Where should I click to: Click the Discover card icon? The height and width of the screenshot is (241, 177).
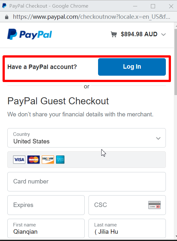48,160
